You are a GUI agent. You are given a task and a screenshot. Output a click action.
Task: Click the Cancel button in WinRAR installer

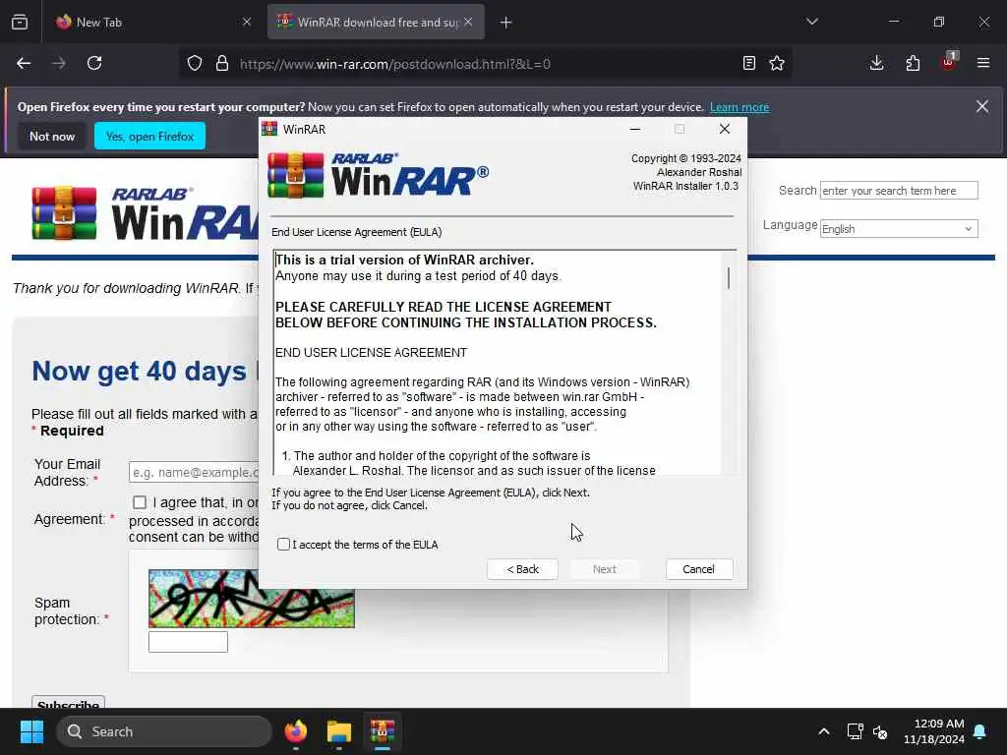point(698,569)
